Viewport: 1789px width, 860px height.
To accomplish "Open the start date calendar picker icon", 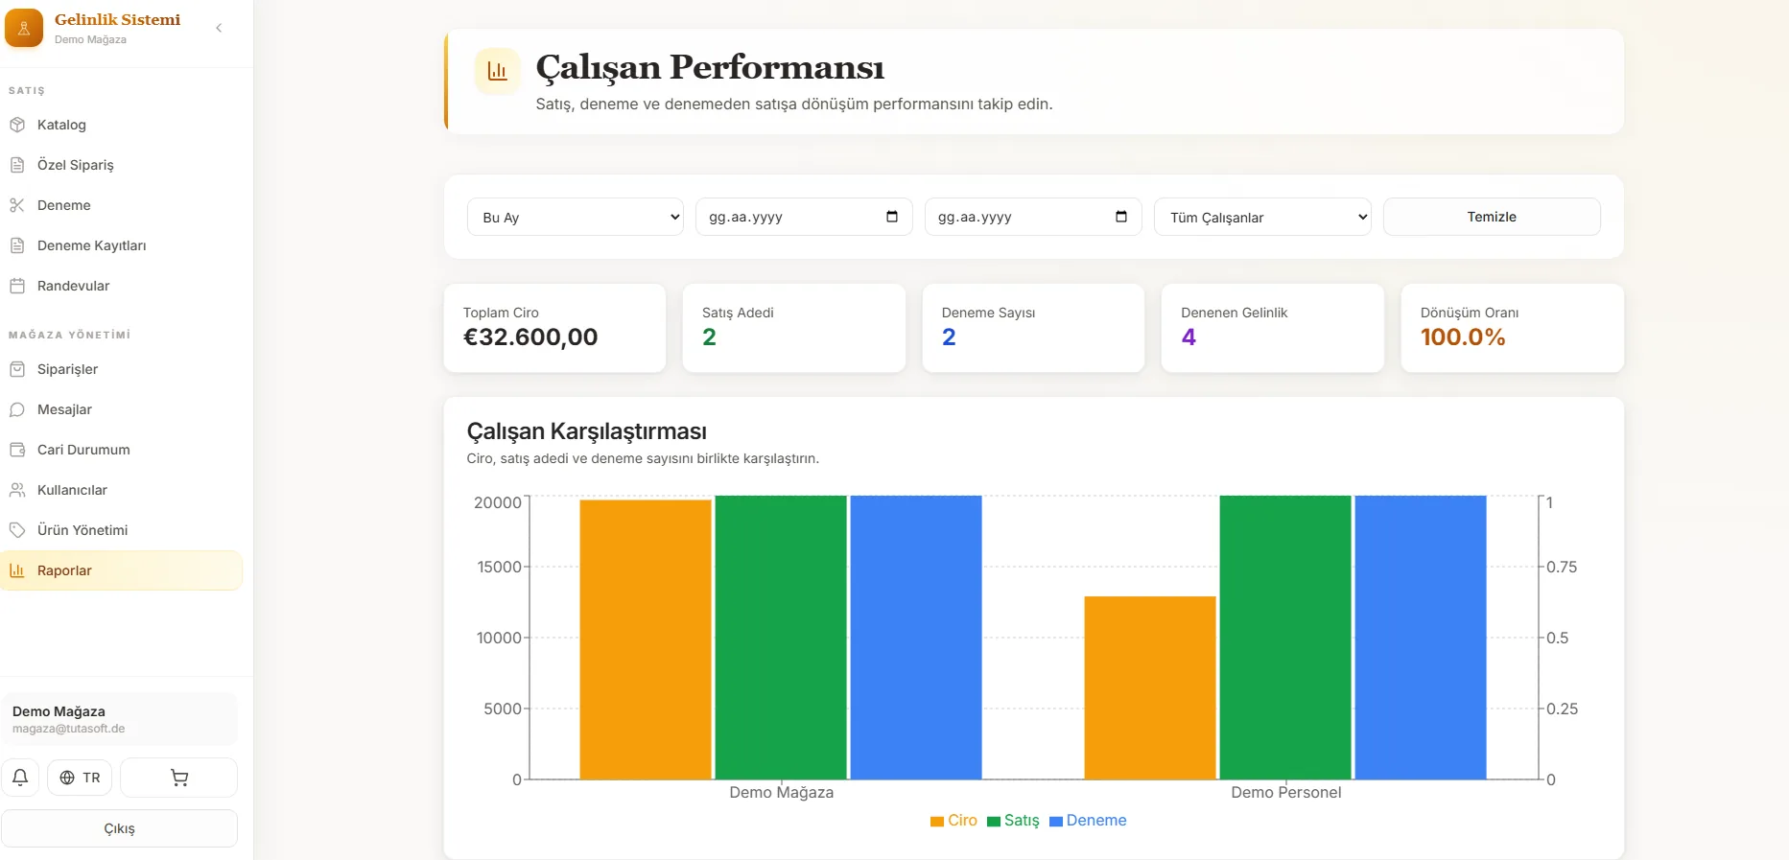I will pyautogui.click(x=892, y=217).
